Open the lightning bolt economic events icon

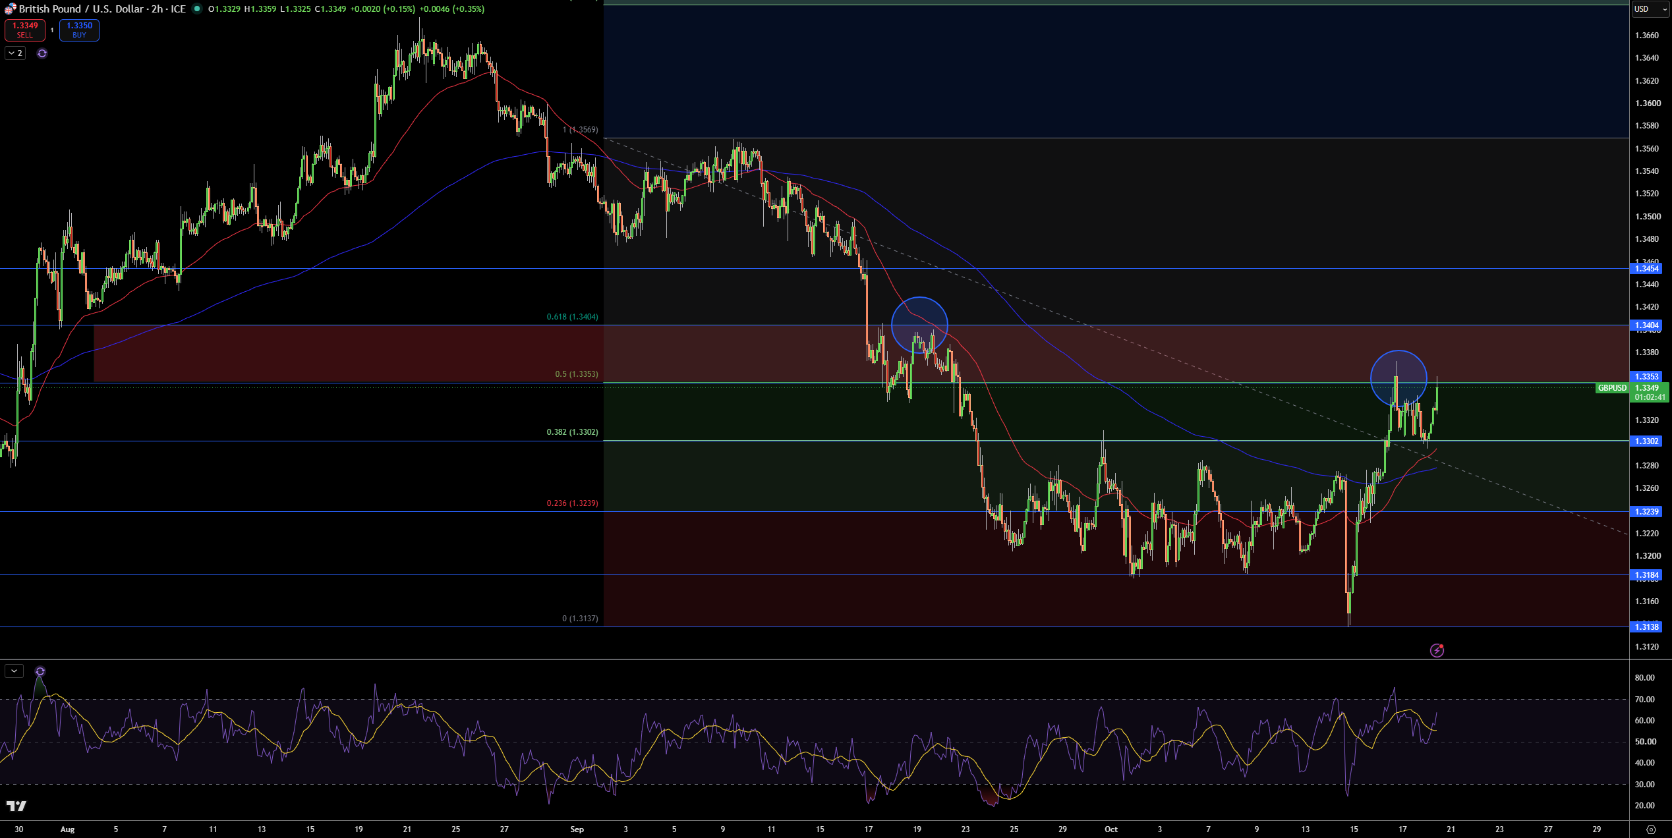point(1437,650)
